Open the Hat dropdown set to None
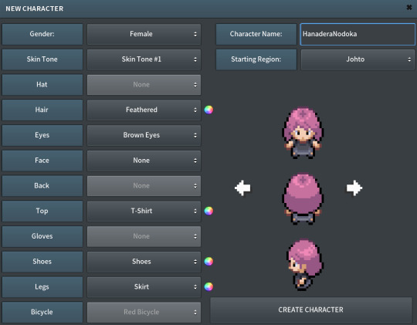 [x=144, y=85]
